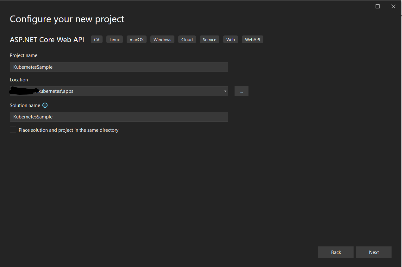The width and height of the screenshot is (402, 267).
Task: Minimize the dialog window
Action: coord(362,6)
